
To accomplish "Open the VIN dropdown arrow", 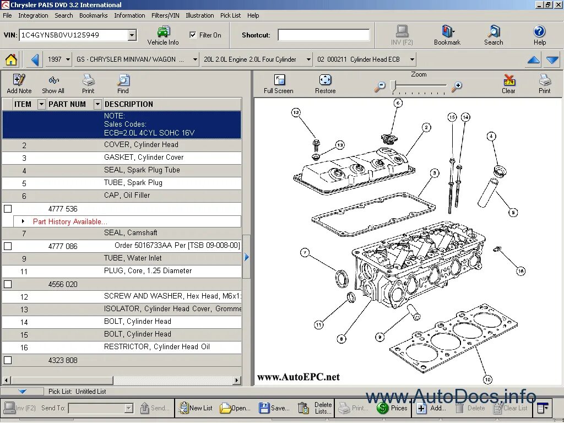I will coord(132,35).
